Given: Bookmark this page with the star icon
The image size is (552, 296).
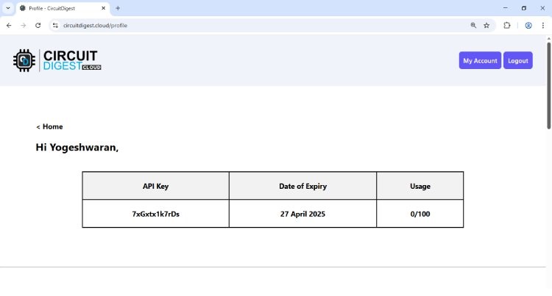Looking at the screenshot, I should click(486, 25).
